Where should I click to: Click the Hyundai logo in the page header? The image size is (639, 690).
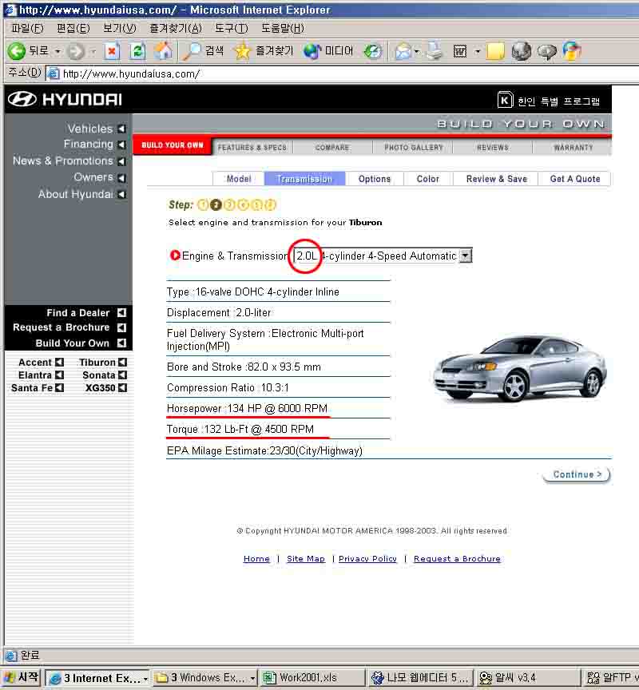tap(65, 100)
